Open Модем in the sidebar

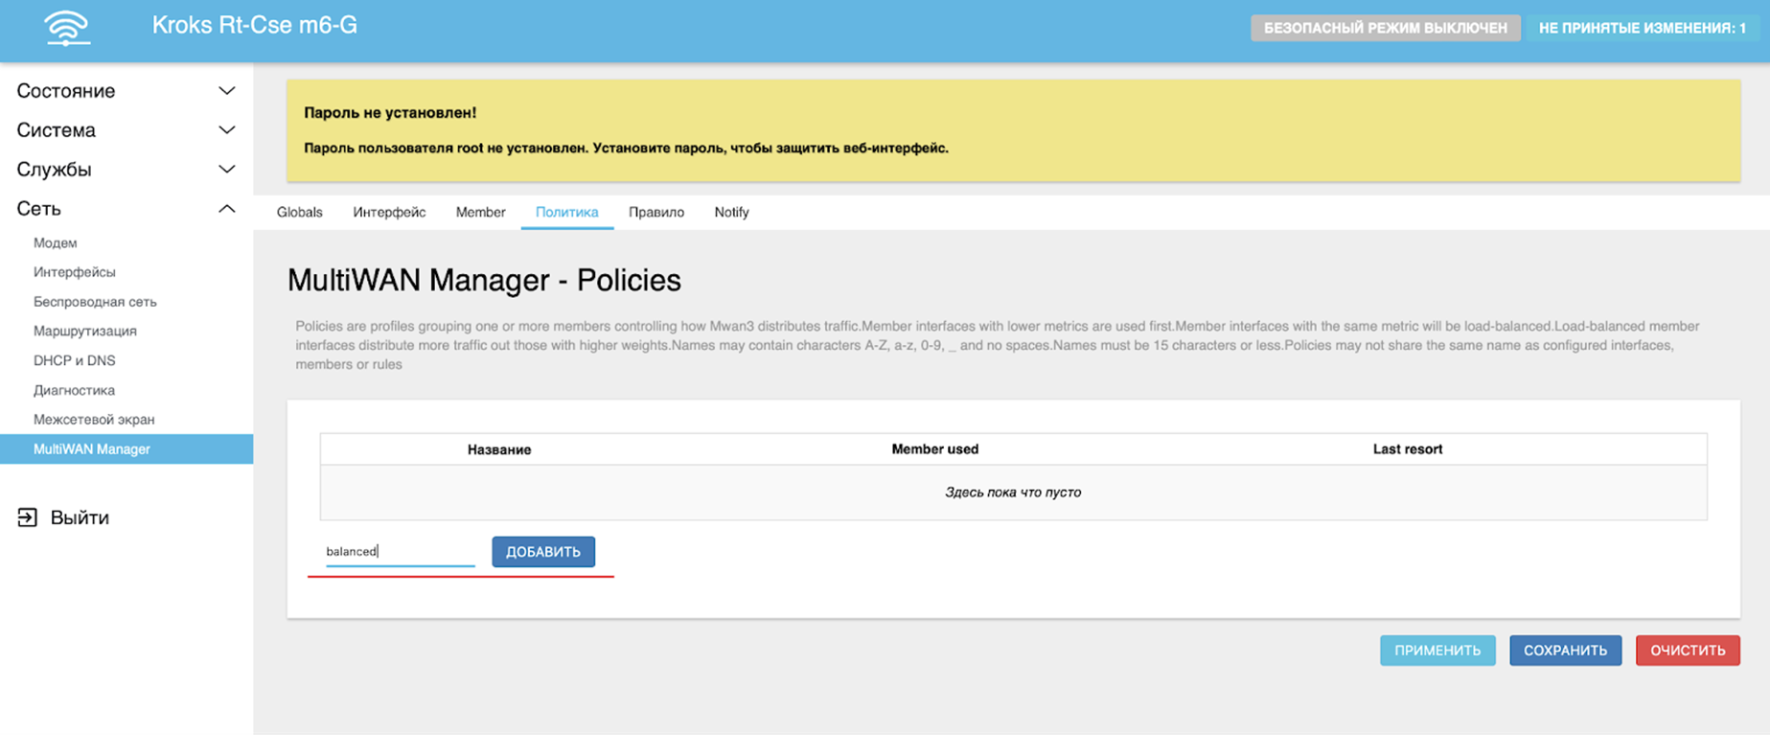55,243
